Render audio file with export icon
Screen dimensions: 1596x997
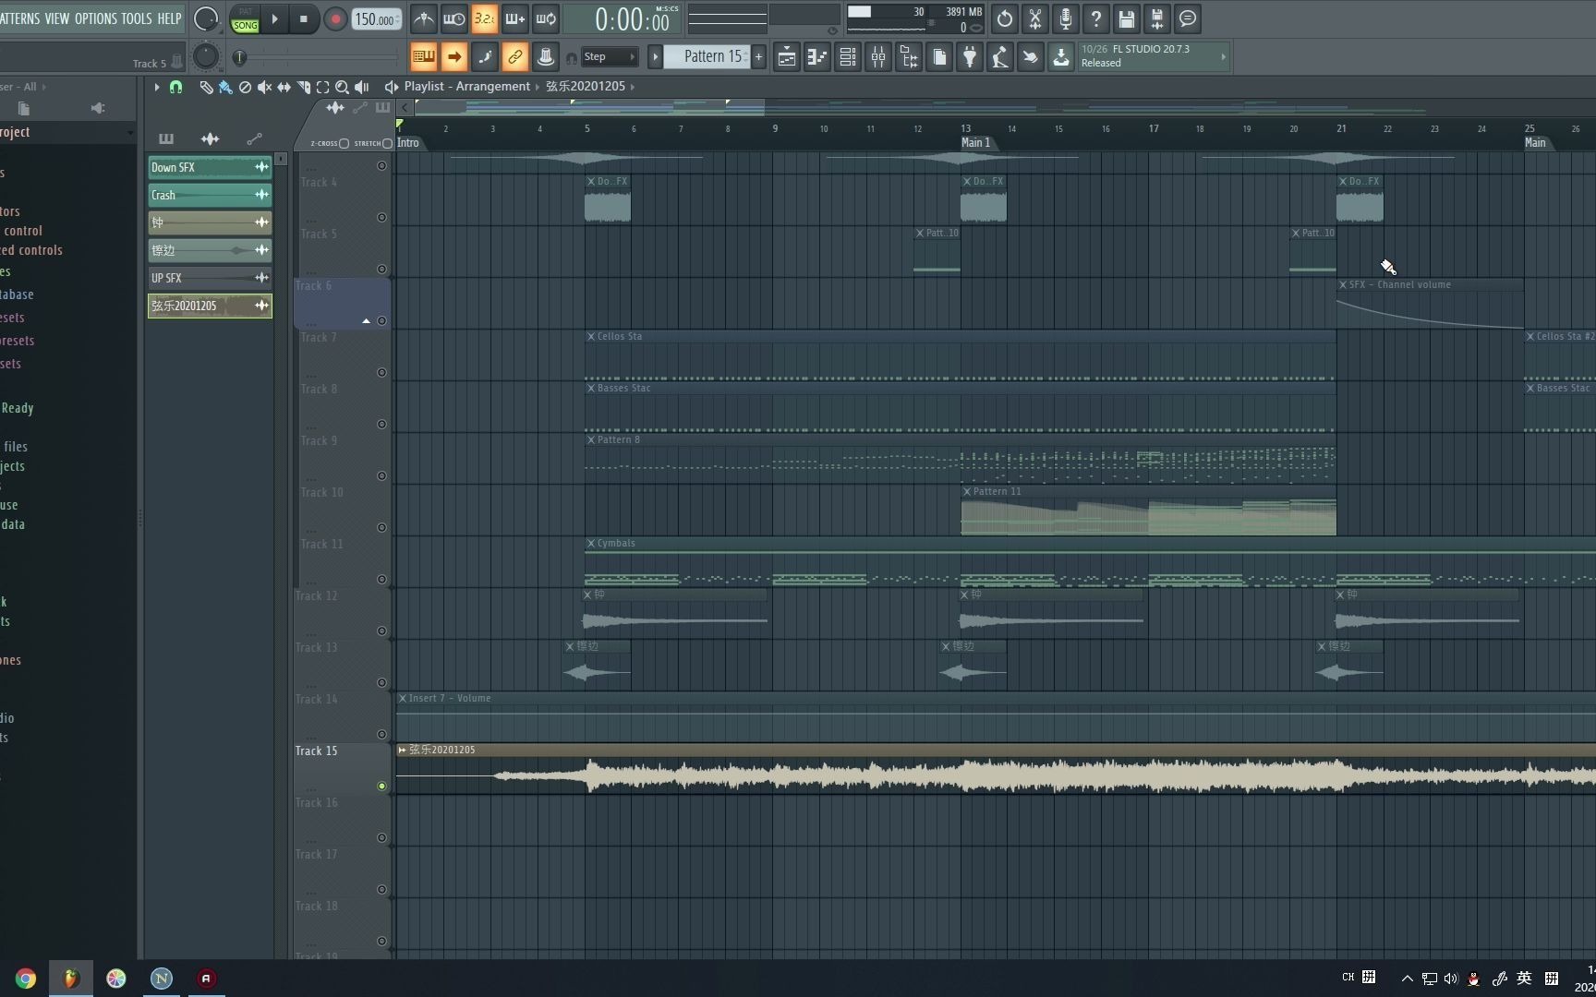pyautogui.click(x=1157, y=18)
